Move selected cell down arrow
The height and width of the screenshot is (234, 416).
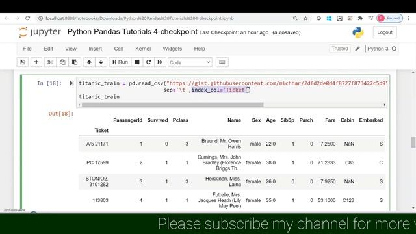coord(101,62)
